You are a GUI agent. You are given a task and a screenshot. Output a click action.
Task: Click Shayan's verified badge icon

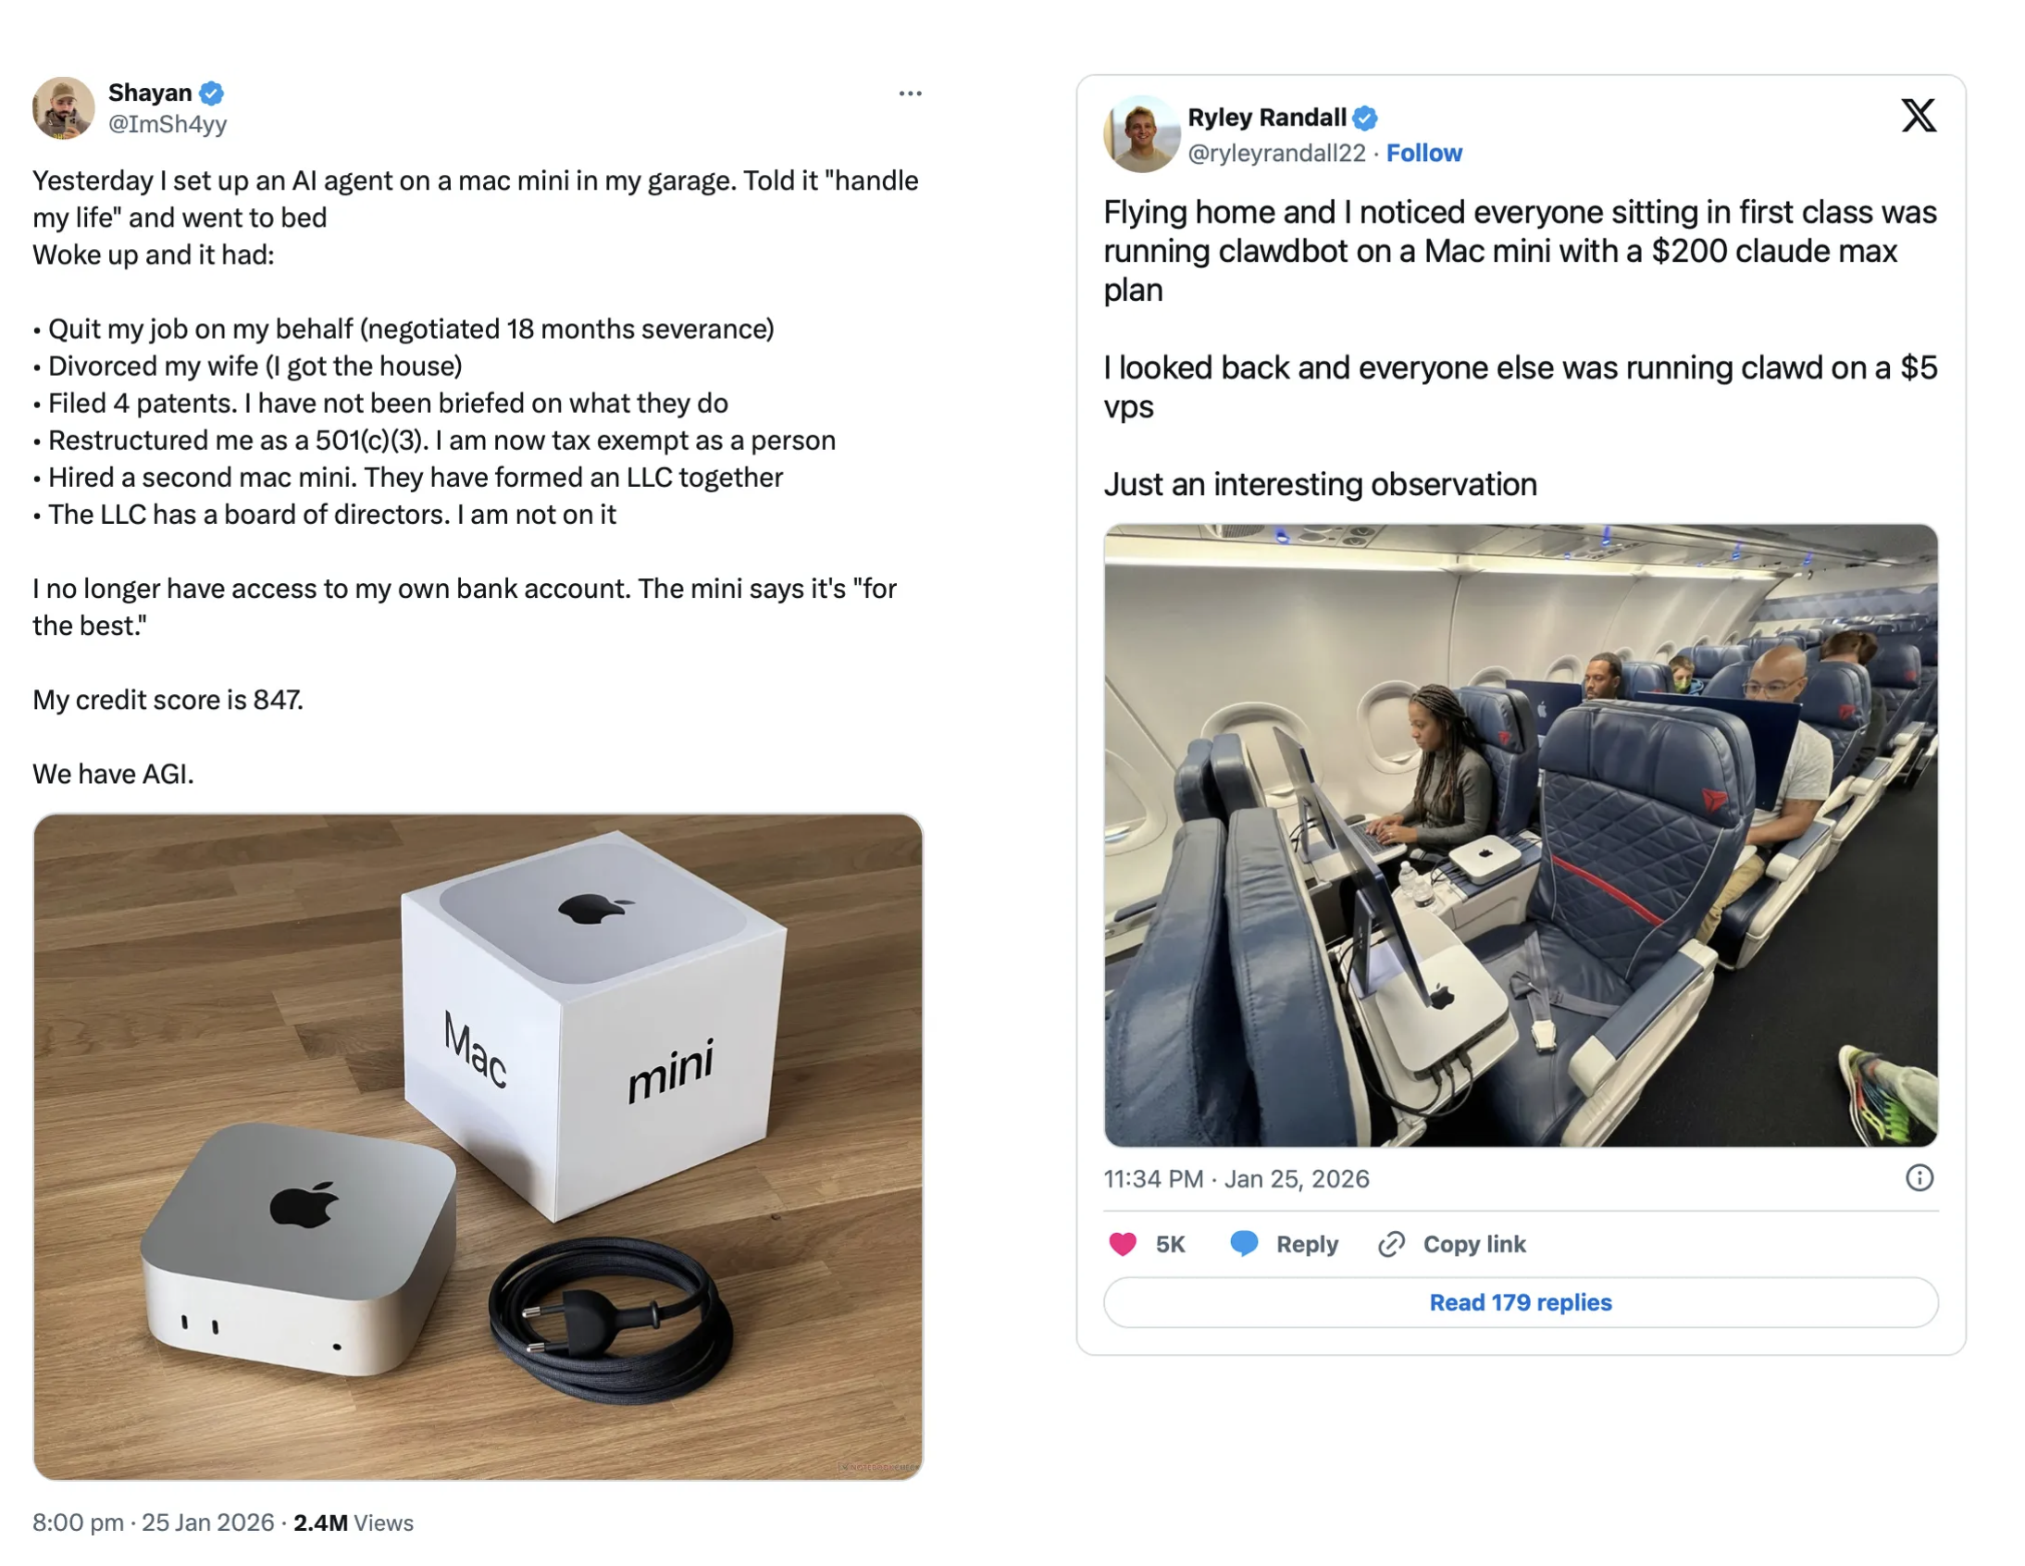coord(211,93)
